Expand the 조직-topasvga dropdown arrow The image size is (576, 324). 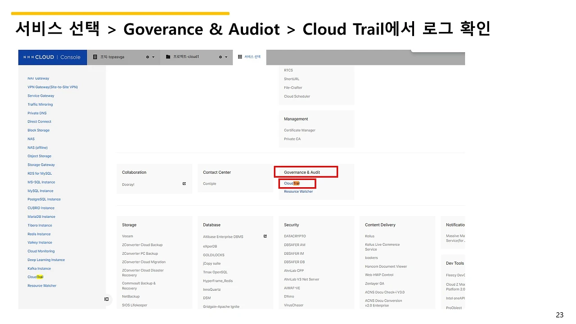153,57
